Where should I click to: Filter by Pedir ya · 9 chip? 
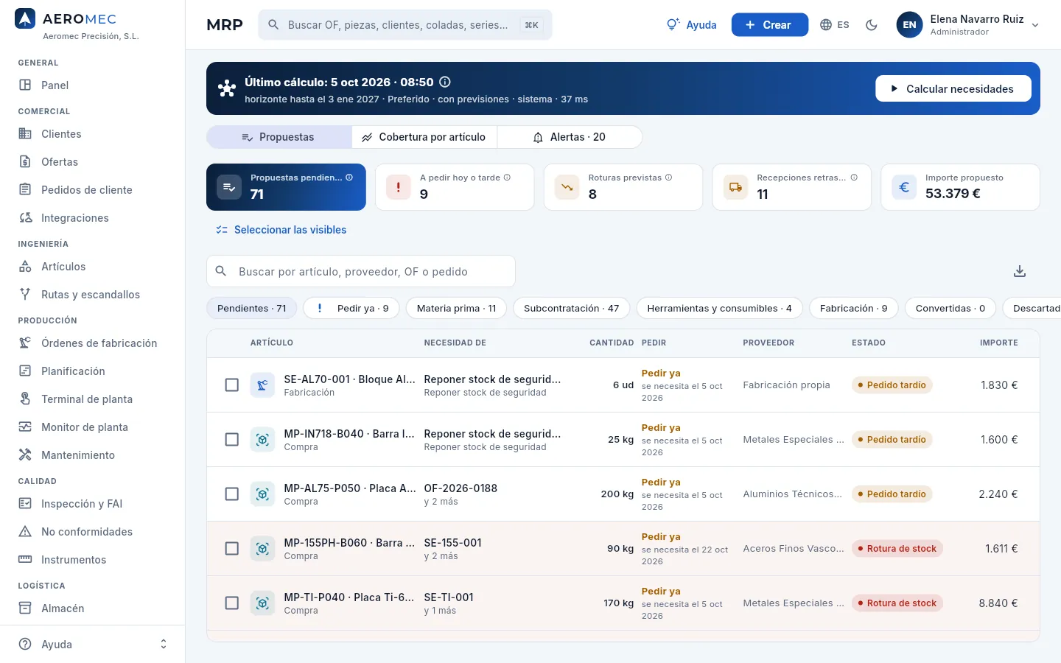[x=351, y=309]
